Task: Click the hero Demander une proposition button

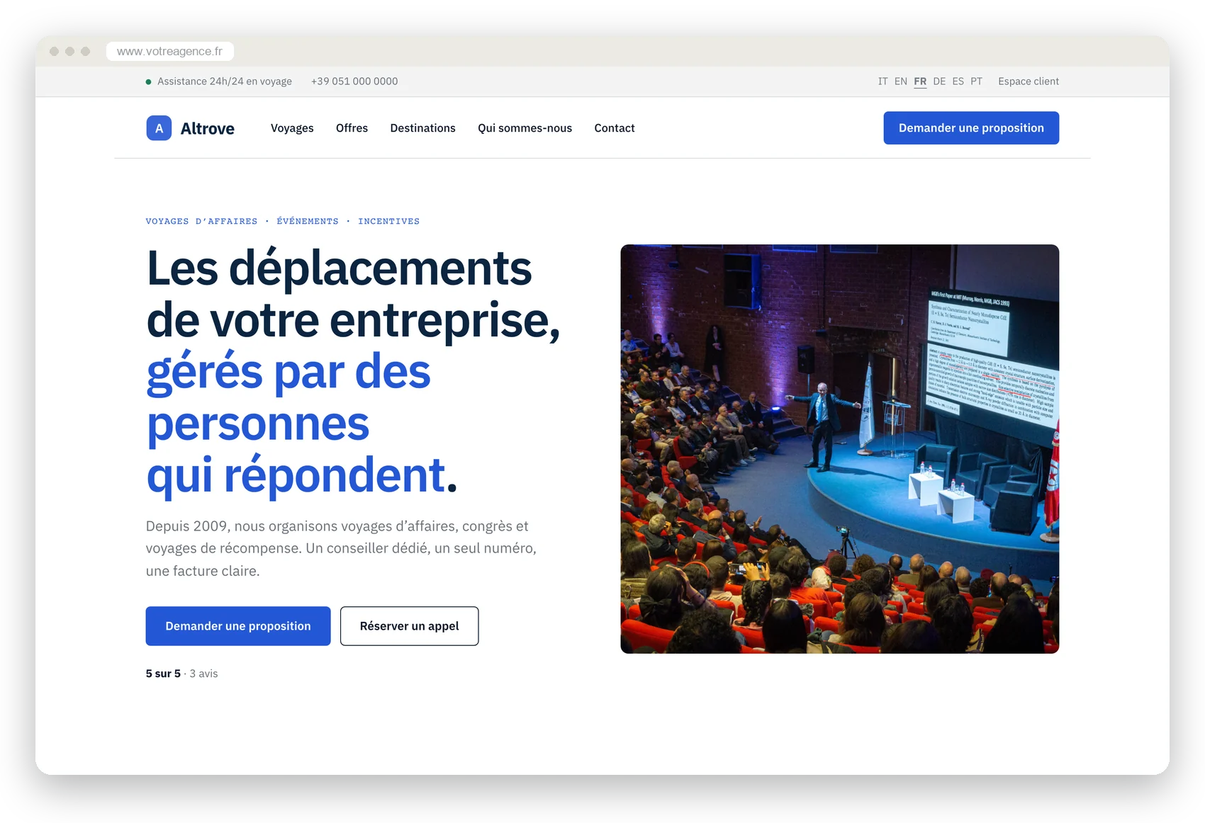Action: click(x=238, y=626)
